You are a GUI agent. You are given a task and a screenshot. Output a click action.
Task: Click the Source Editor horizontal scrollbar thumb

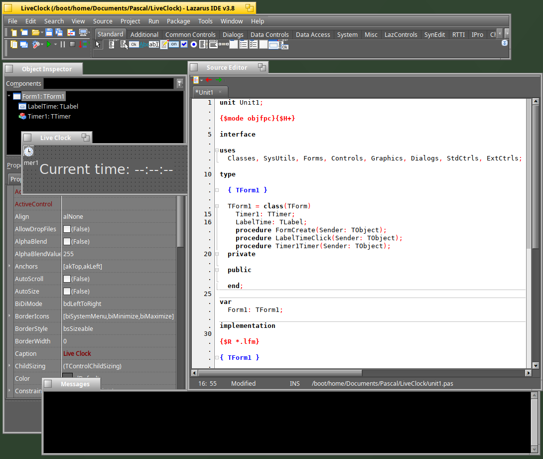click(x=280, y=373)
